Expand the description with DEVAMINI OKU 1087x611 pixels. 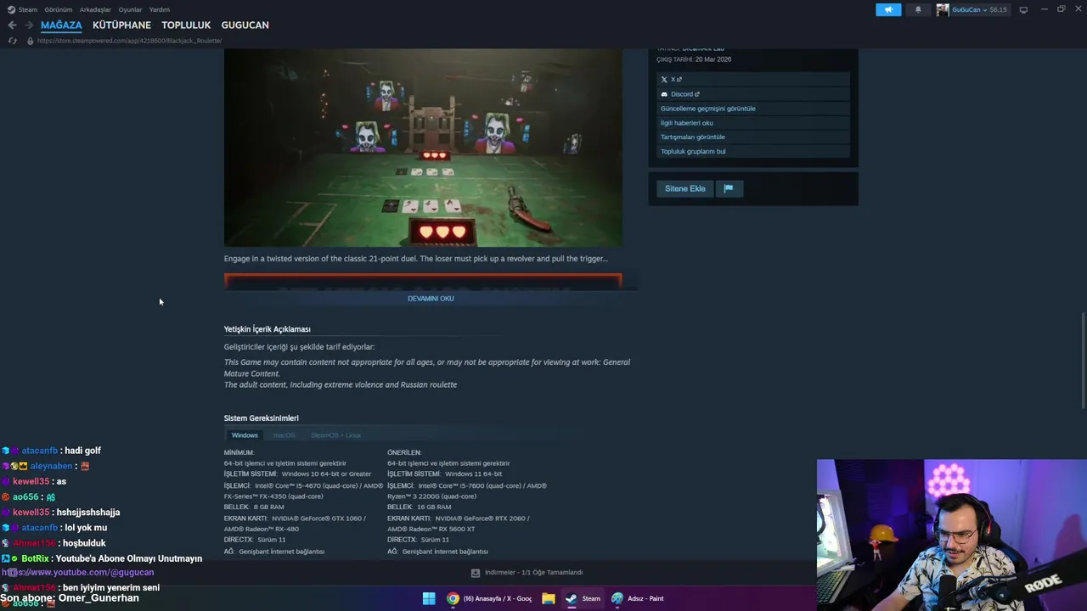(431, 299)
